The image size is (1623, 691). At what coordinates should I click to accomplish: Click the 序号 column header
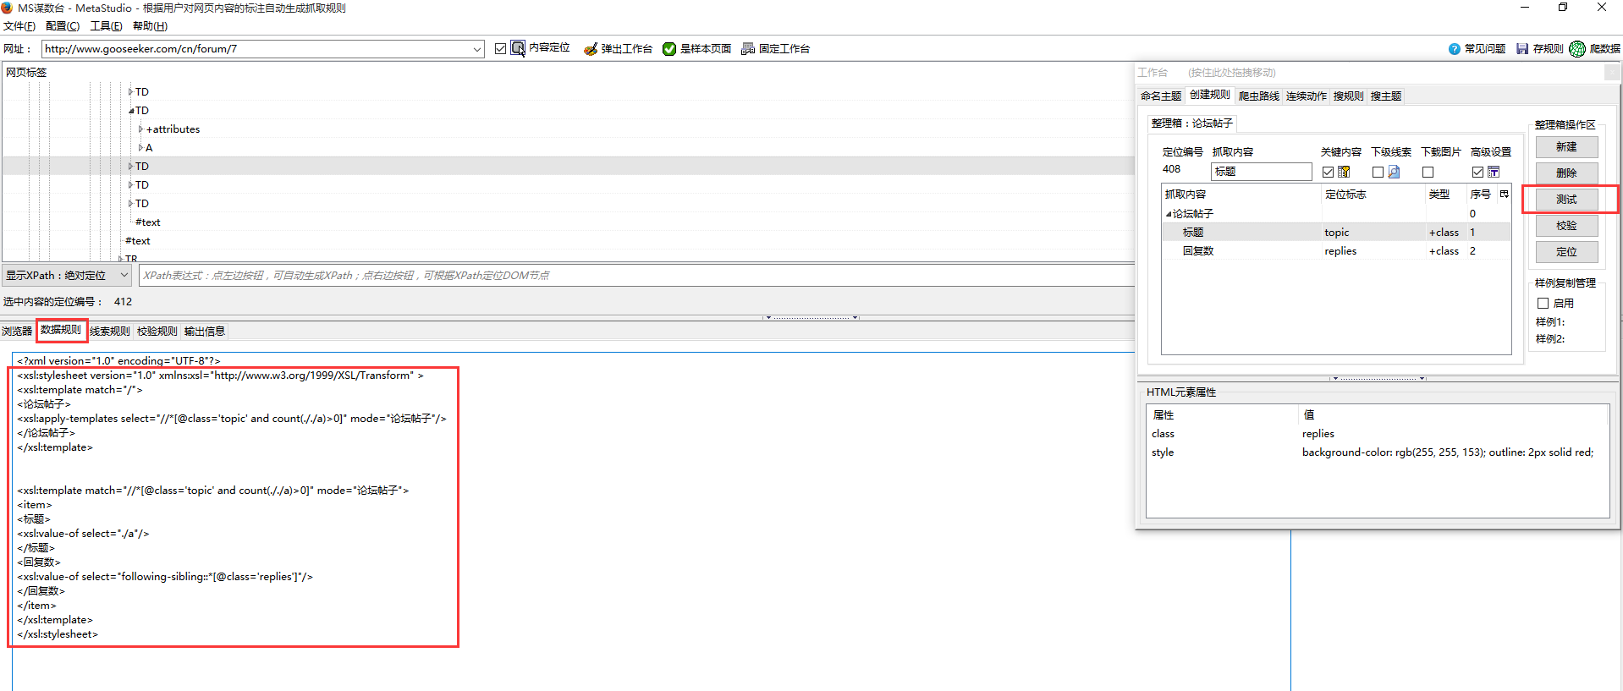(x=1480, y=194)
